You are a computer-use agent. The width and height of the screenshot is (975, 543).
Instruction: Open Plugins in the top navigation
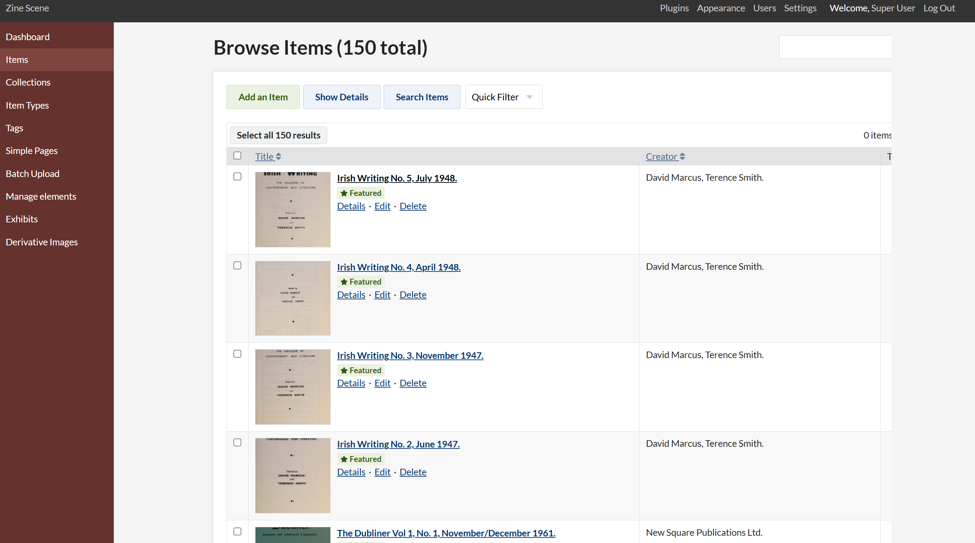(x=674, y=8)
